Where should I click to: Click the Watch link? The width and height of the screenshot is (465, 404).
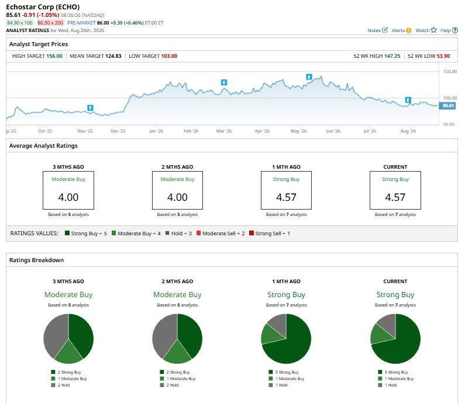coord(422,30)
